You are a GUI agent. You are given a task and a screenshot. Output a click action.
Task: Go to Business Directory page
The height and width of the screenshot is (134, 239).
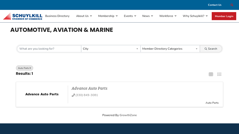pos(57,16)
